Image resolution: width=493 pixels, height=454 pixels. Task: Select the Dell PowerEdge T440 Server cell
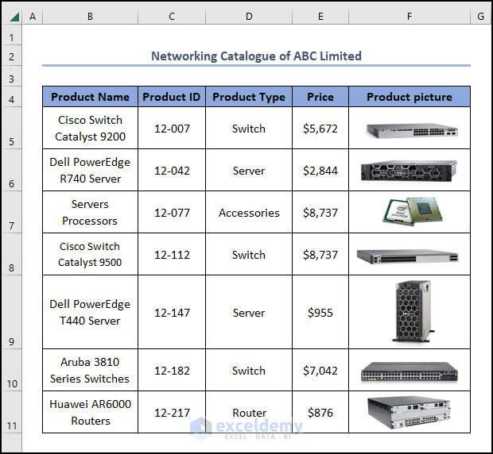[x=90, y=312]
